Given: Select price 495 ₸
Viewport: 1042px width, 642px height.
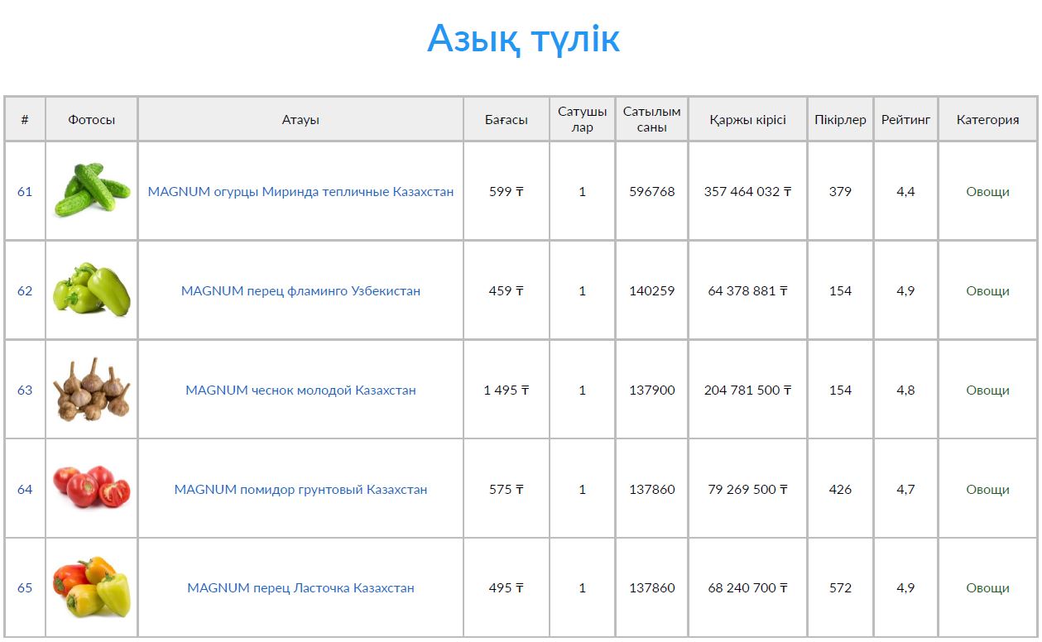Looking at the screenshot, I should [507, 587].
